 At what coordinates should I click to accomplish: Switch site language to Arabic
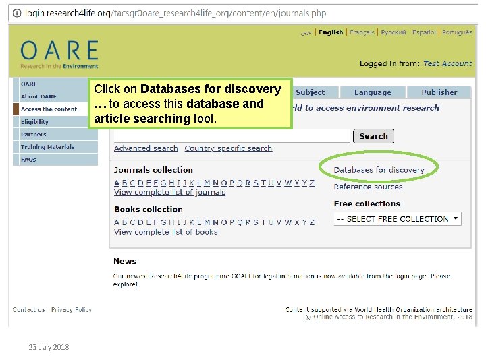tap(306, 33)
